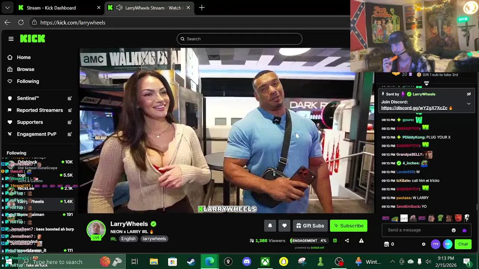The image size is (479, 269).
Task: Open a new browser tab
Action: point(202,7)
